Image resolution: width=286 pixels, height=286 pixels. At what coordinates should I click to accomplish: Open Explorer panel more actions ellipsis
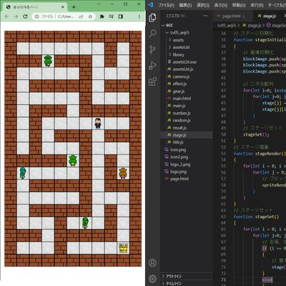tap(205, 16)
